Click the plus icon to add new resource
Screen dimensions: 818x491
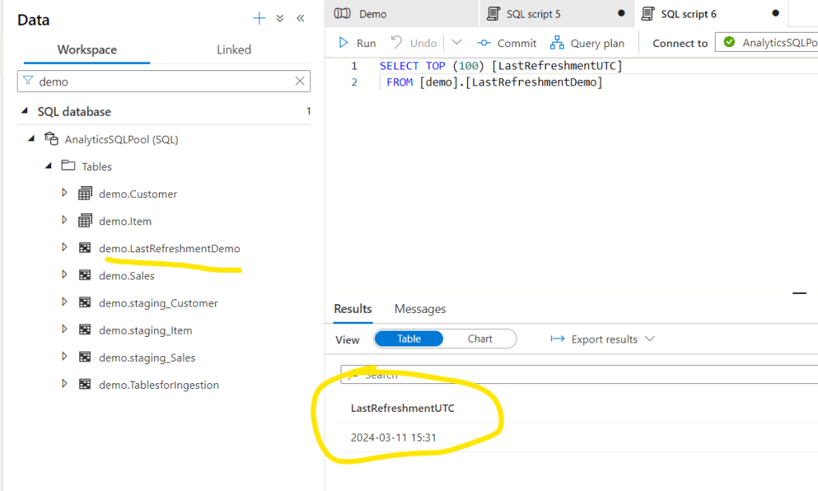(258, 18)
